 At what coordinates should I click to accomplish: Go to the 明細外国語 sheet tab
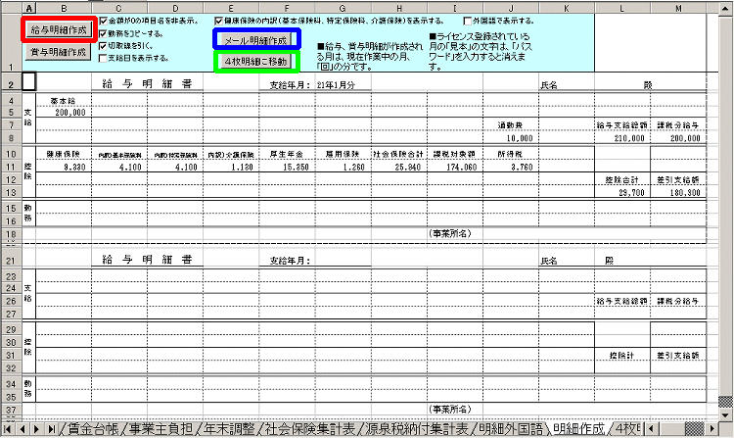[x=507, y=429]
